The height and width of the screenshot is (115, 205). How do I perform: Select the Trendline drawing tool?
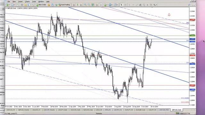pos(137,5)
